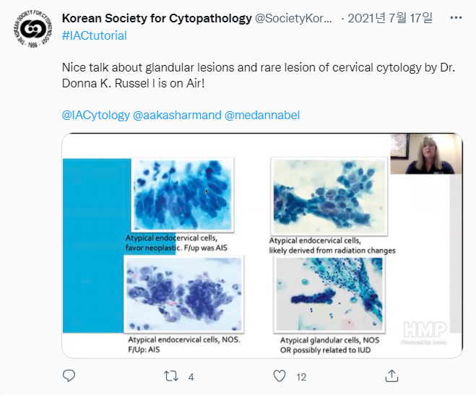Open Korean Society for Cytopathology avatar
476x395 pixels.
tap(33, 29)
